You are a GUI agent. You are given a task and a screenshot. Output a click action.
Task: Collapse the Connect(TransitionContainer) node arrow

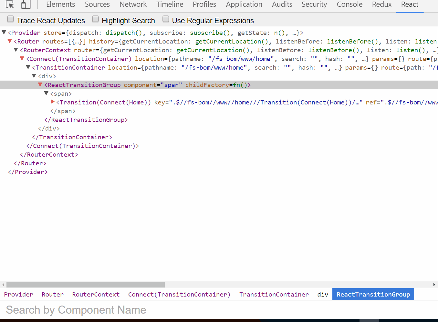tap(22, 58)
